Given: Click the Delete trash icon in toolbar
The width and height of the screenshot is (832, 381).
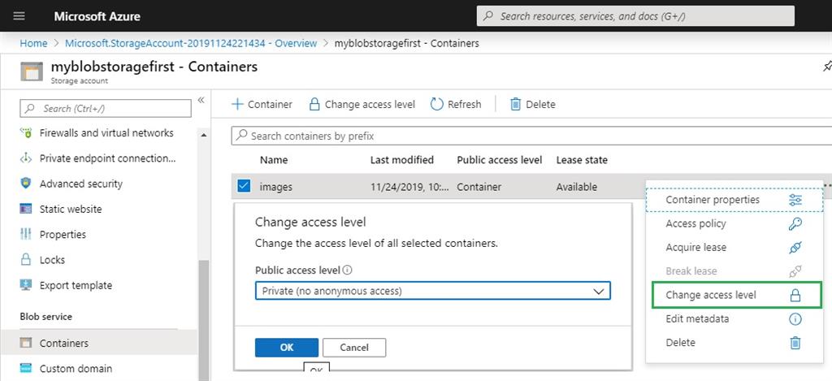Looking at the screenshot, I should (x=515, y=104).
